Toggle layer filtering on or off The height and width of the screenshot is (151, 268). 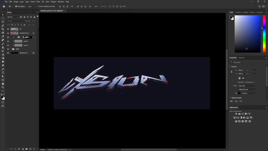click(x=37, y=17)
